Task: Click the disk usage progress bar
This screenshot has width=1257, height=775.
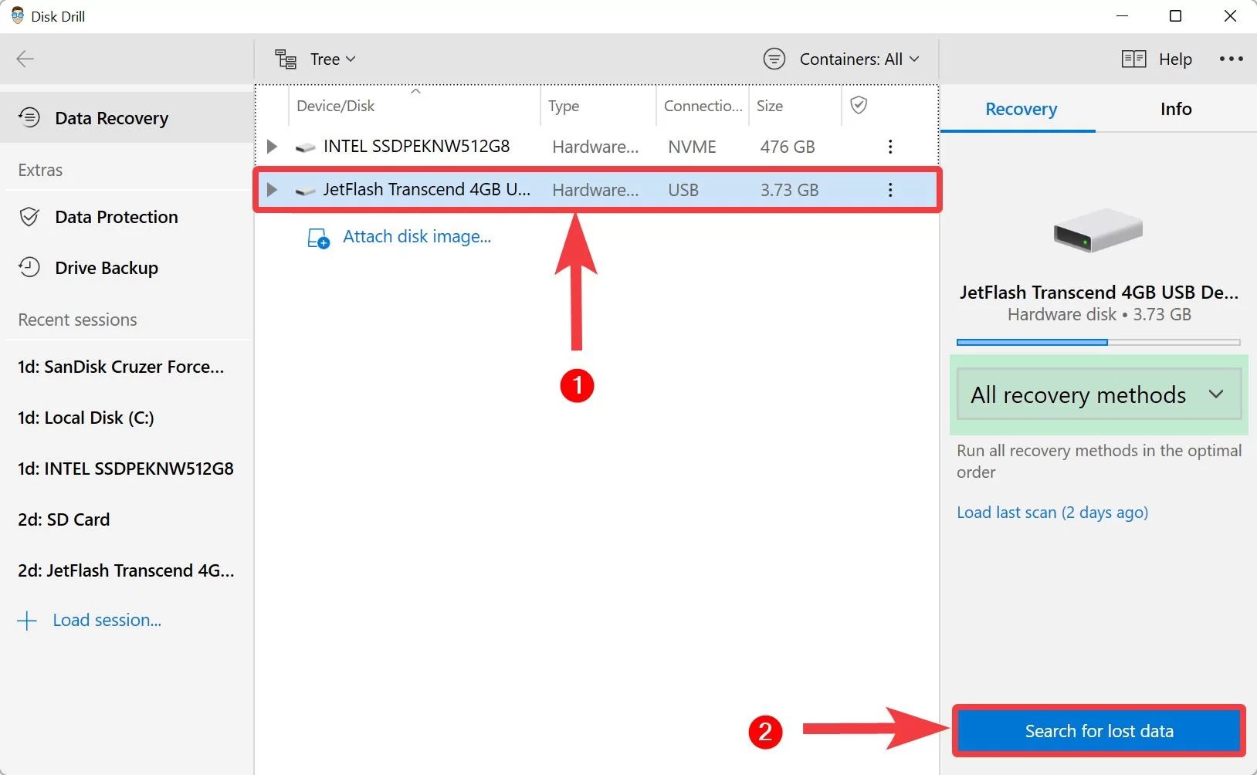Action: click(1098, 342)
